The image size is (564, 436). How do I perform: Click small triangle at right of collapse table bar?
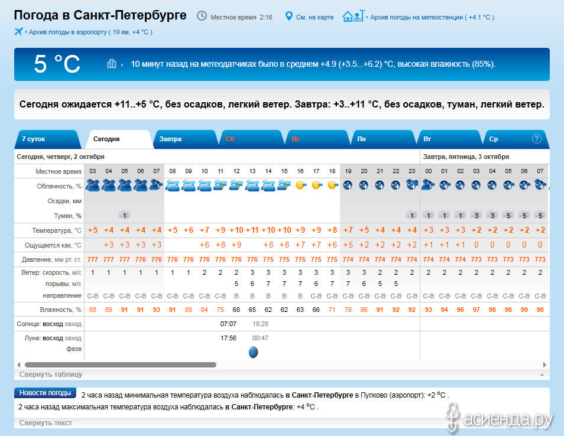(x=541, y=375)
